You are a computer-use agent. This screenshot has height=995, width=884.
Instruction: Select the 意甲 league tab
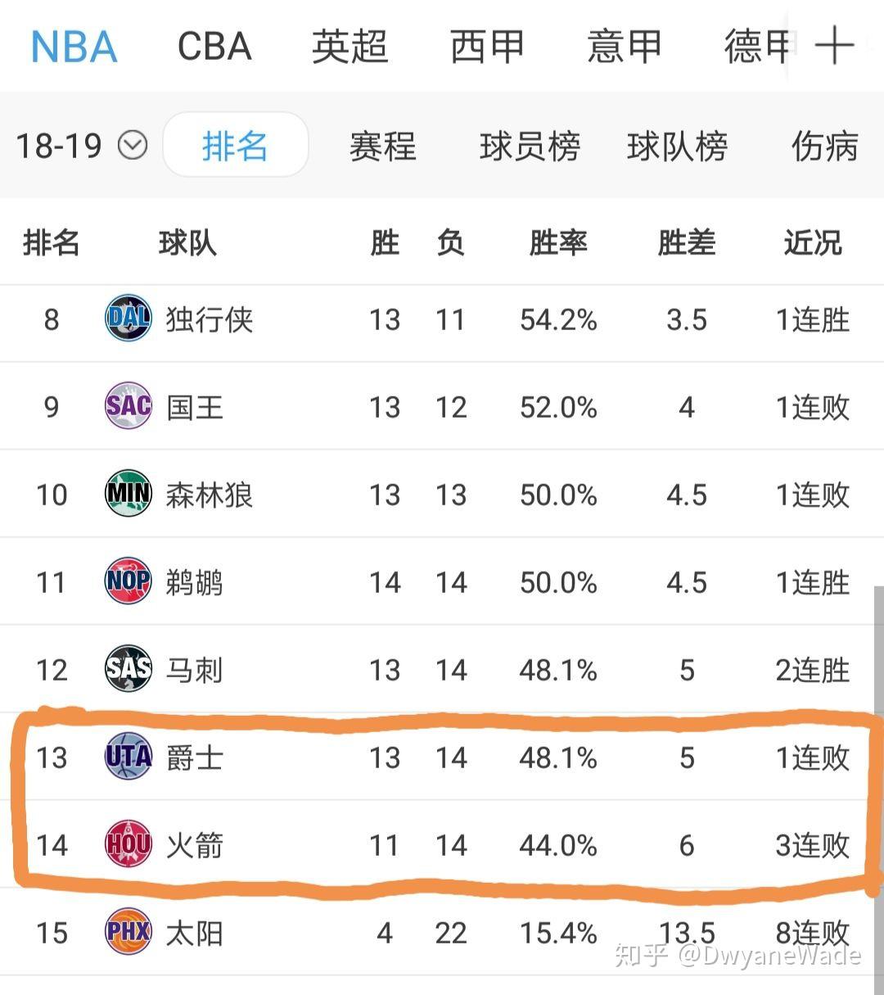[624, 47]
